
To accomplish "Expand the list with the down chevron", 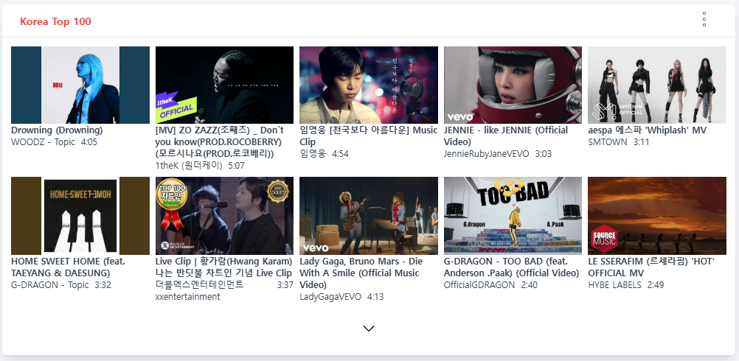I will 369,328.
